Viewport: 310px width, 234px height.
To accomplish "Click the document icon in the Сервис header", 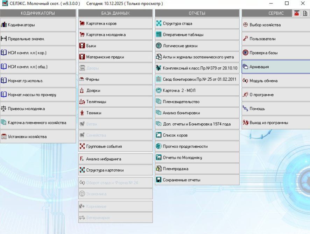I will 305,13.
